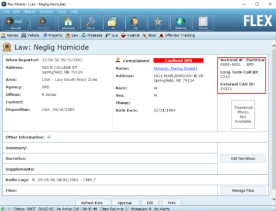Viewport: 276px width, 211px height.
Task: Open the Jamison, Danny Emmitt name link
Action: 175,68
